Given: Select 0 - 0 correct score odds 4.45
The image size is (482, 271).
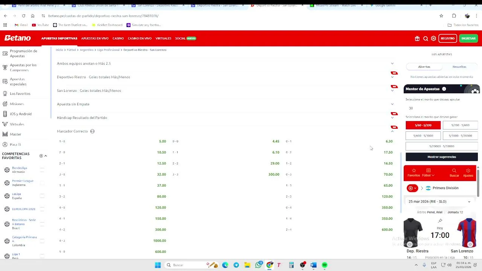Looking at the screenshot, I should click(226, 142).
